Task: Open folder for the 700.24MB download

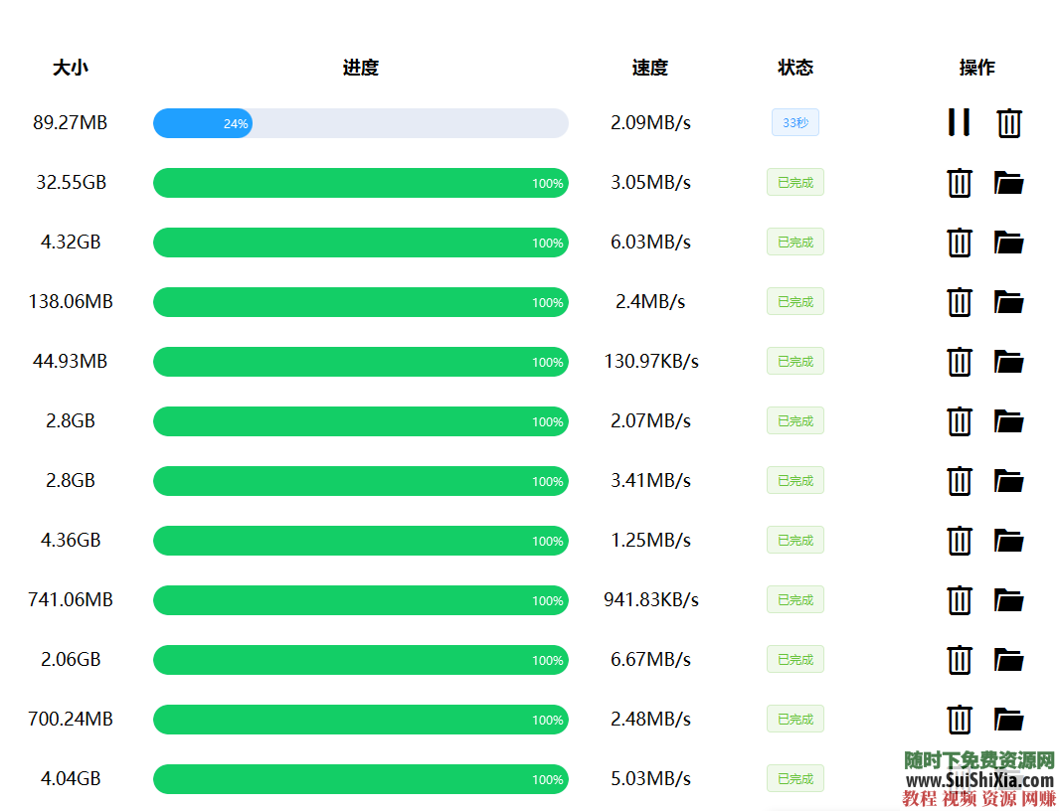Action: 1008,720
